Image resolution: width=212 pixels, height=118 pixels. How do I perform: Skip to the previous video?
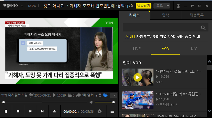30,111
